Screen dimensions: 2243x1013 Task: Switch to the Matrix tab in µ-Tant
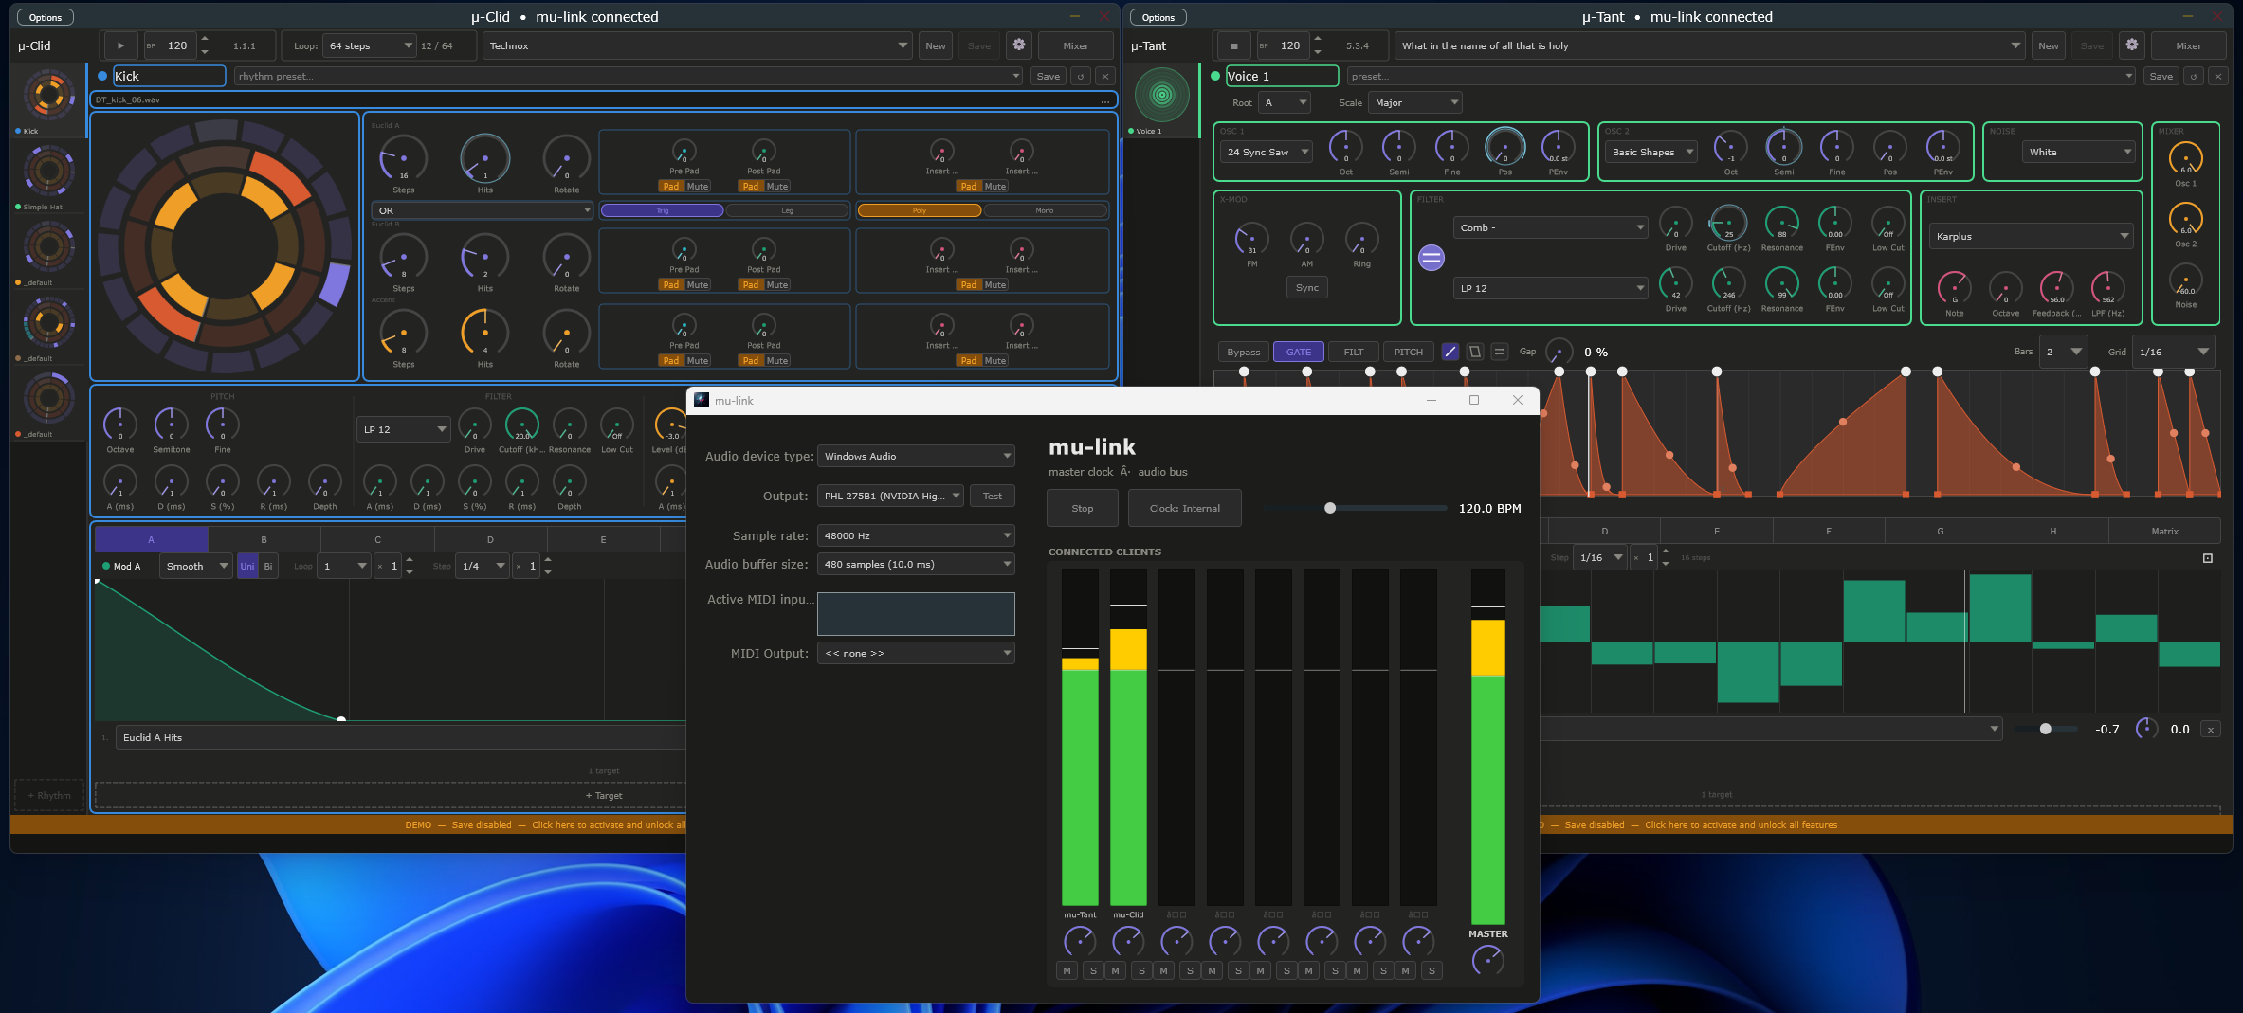[x=2164, y=532]
